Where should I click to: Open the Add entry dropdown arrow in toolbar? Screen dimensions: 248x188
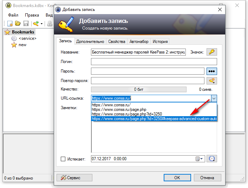click(41, 24)
